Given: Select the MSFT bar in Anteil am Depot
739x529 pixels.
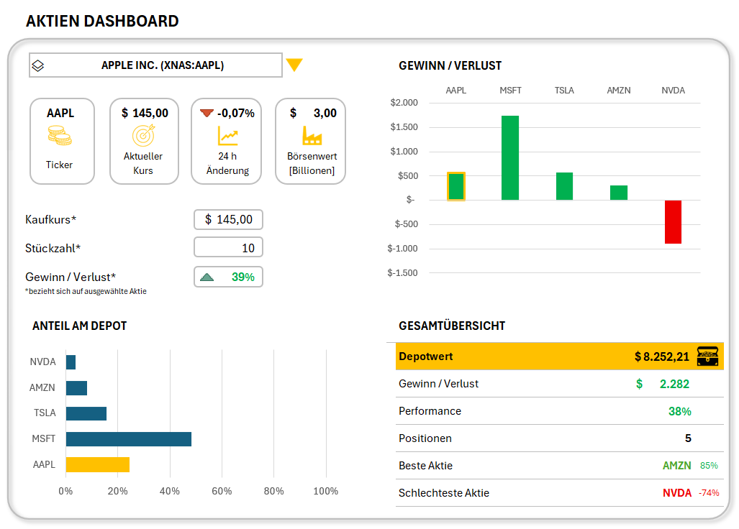Looking at the screenshot, I should [x=129, y=438].
